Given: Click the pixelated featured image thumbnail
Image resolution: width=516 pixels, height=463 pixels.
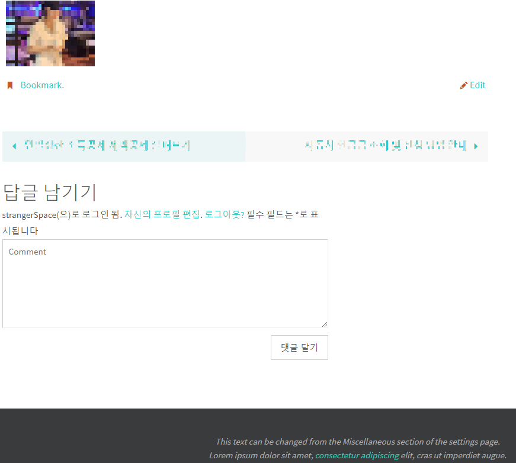Looking at the screenshot, I should (50, 33).
